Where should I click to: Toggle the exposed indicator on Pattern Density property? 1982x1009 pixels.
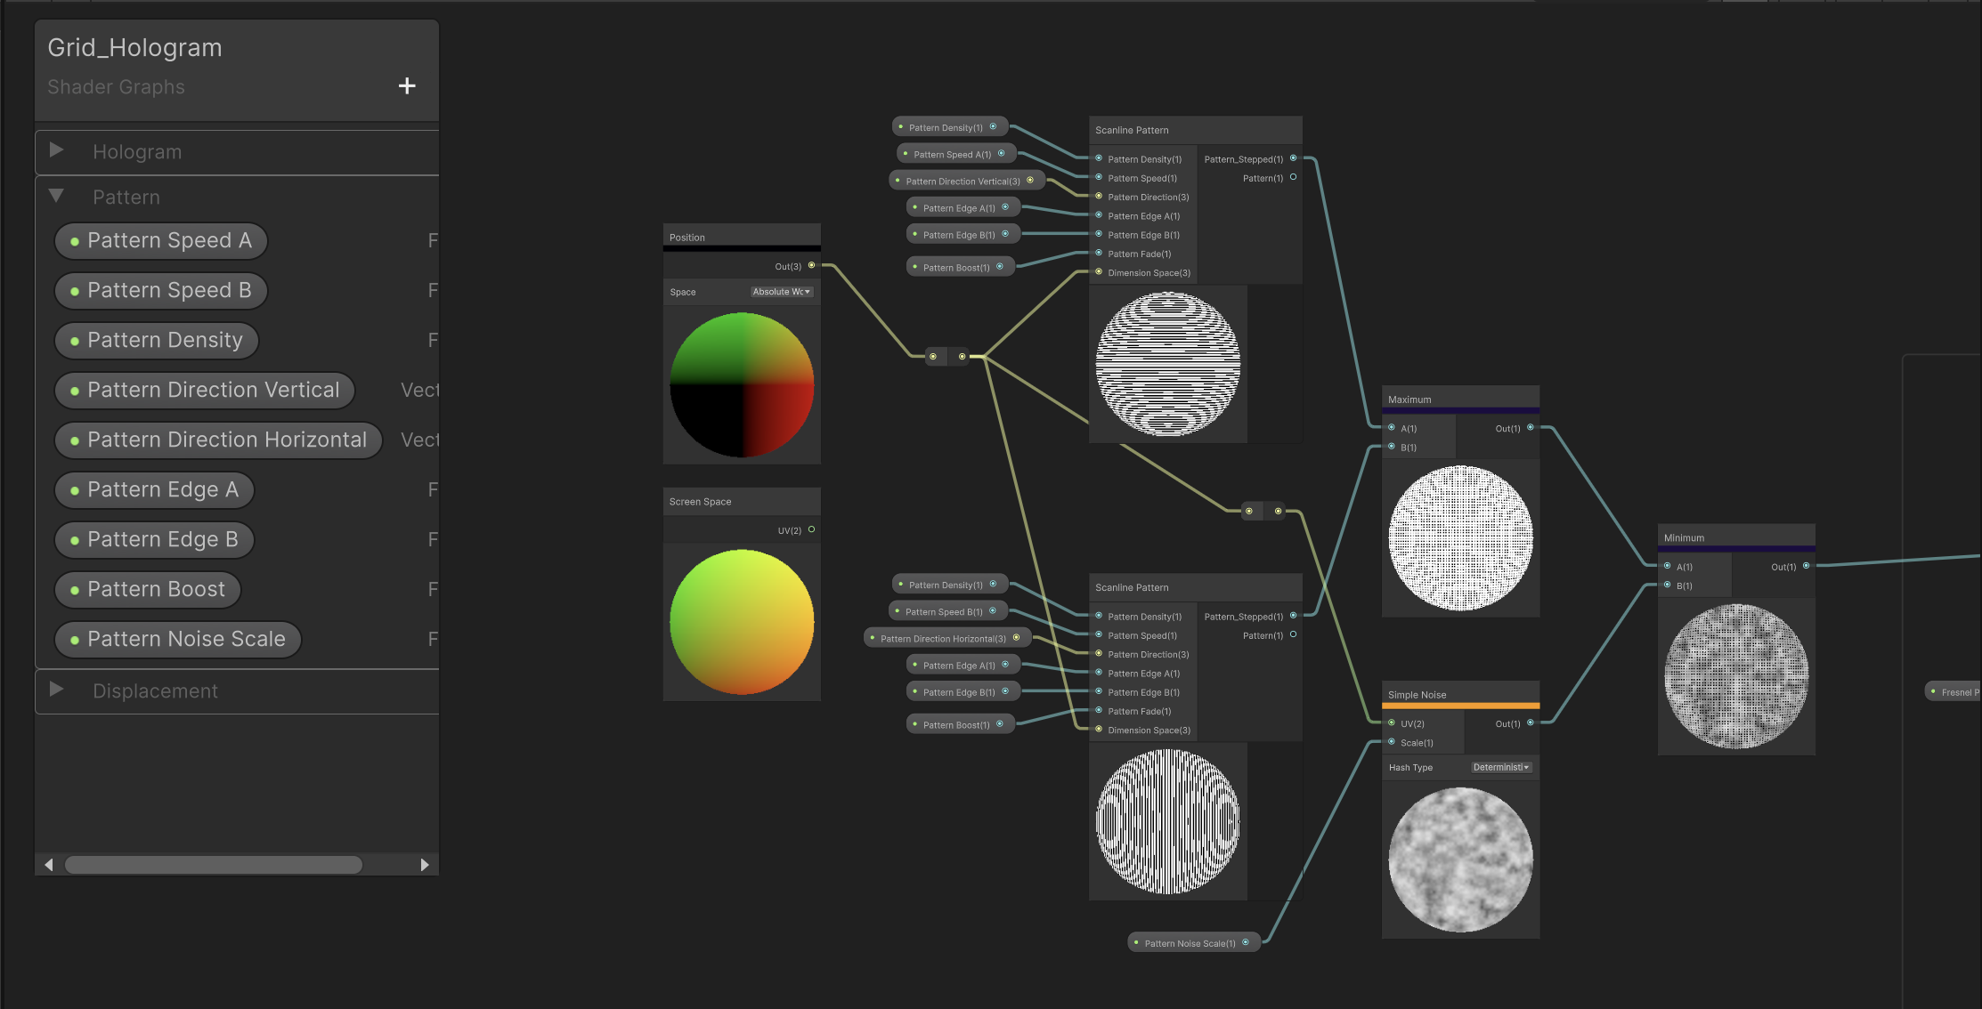74,340
